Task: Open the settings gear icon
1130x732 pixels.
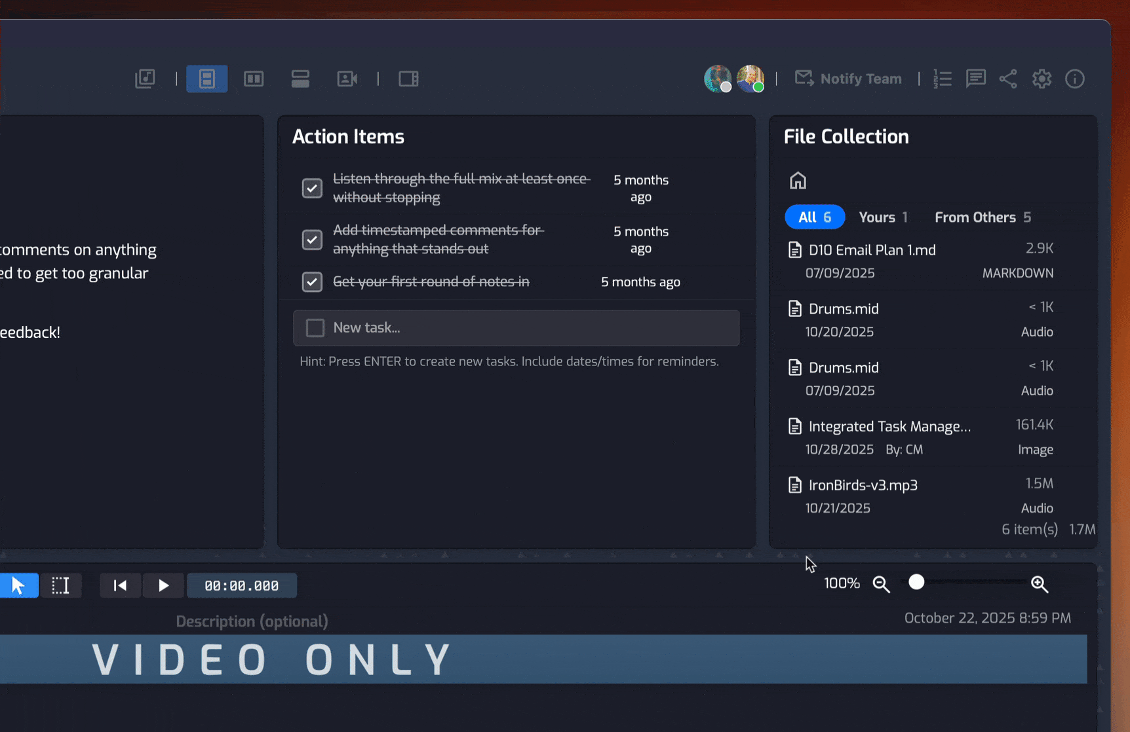Action: (x=1042, y=79)
